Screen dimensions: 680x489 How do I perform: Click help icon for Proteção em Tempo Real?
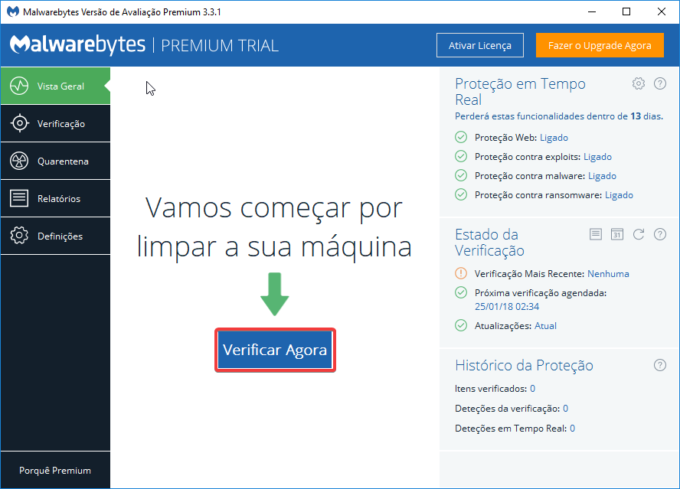[660, 83]
